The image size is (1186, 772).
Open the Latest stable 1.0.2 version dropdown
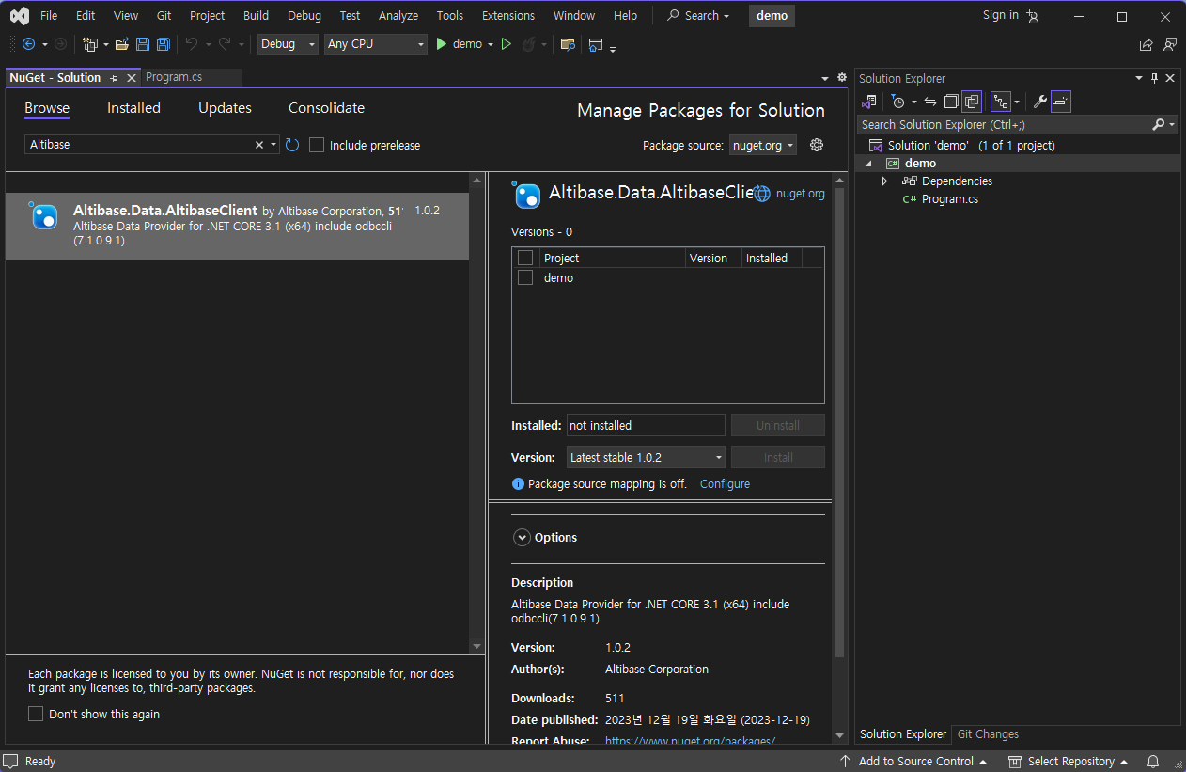tap(646, 457)
